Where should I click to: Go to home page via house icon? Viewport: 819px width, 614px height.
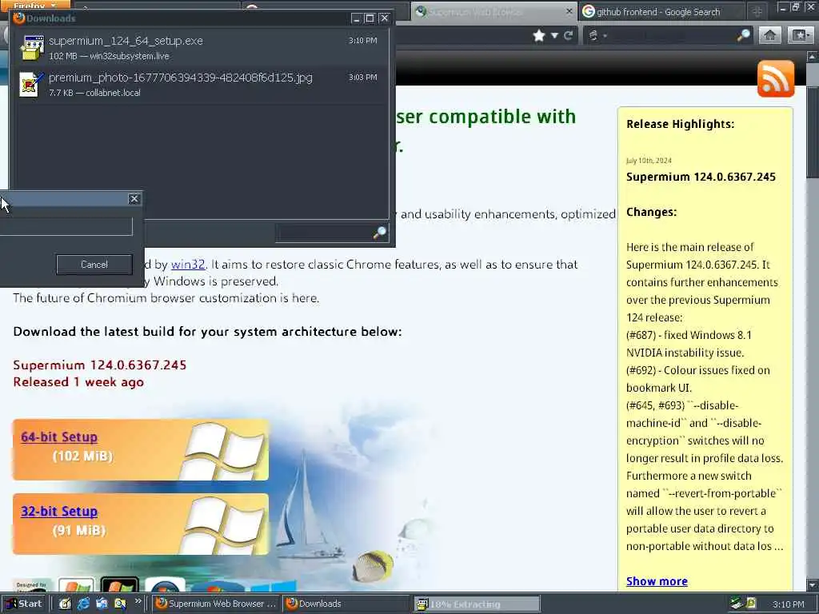click(769, 35)
